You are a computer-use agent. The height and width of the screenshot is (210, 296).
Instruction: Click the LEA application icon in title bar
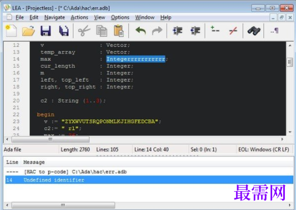[7, 8]
